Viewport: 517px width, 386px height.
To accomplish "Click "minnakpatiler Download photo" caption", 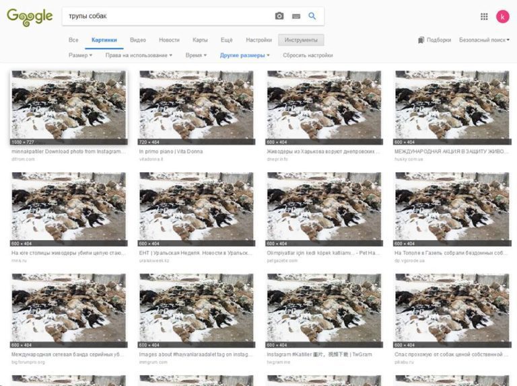I will [x=69, y=151].
